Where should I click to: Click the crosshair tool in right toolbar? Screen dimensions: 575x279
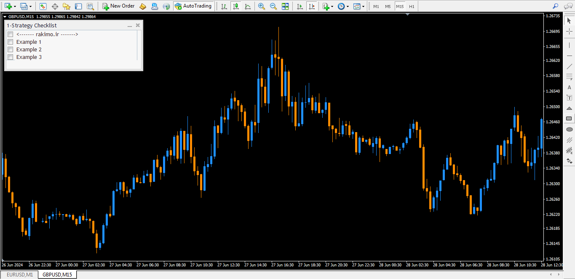click(569, 32)
